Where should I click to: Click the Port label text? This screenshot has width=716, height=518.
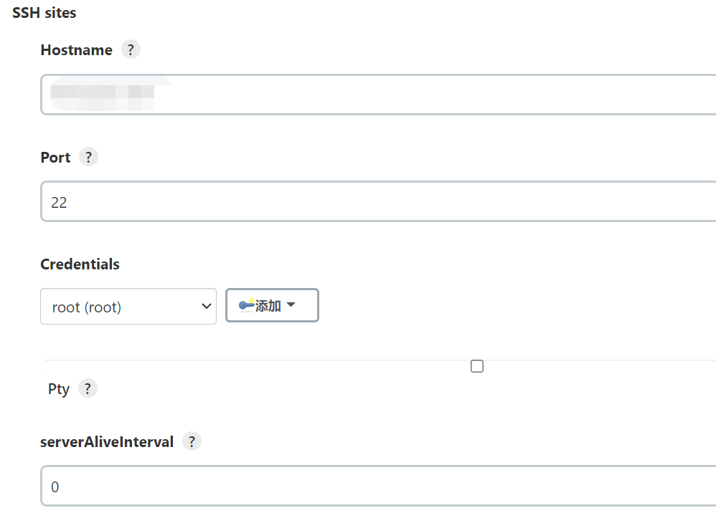(55, 158)
